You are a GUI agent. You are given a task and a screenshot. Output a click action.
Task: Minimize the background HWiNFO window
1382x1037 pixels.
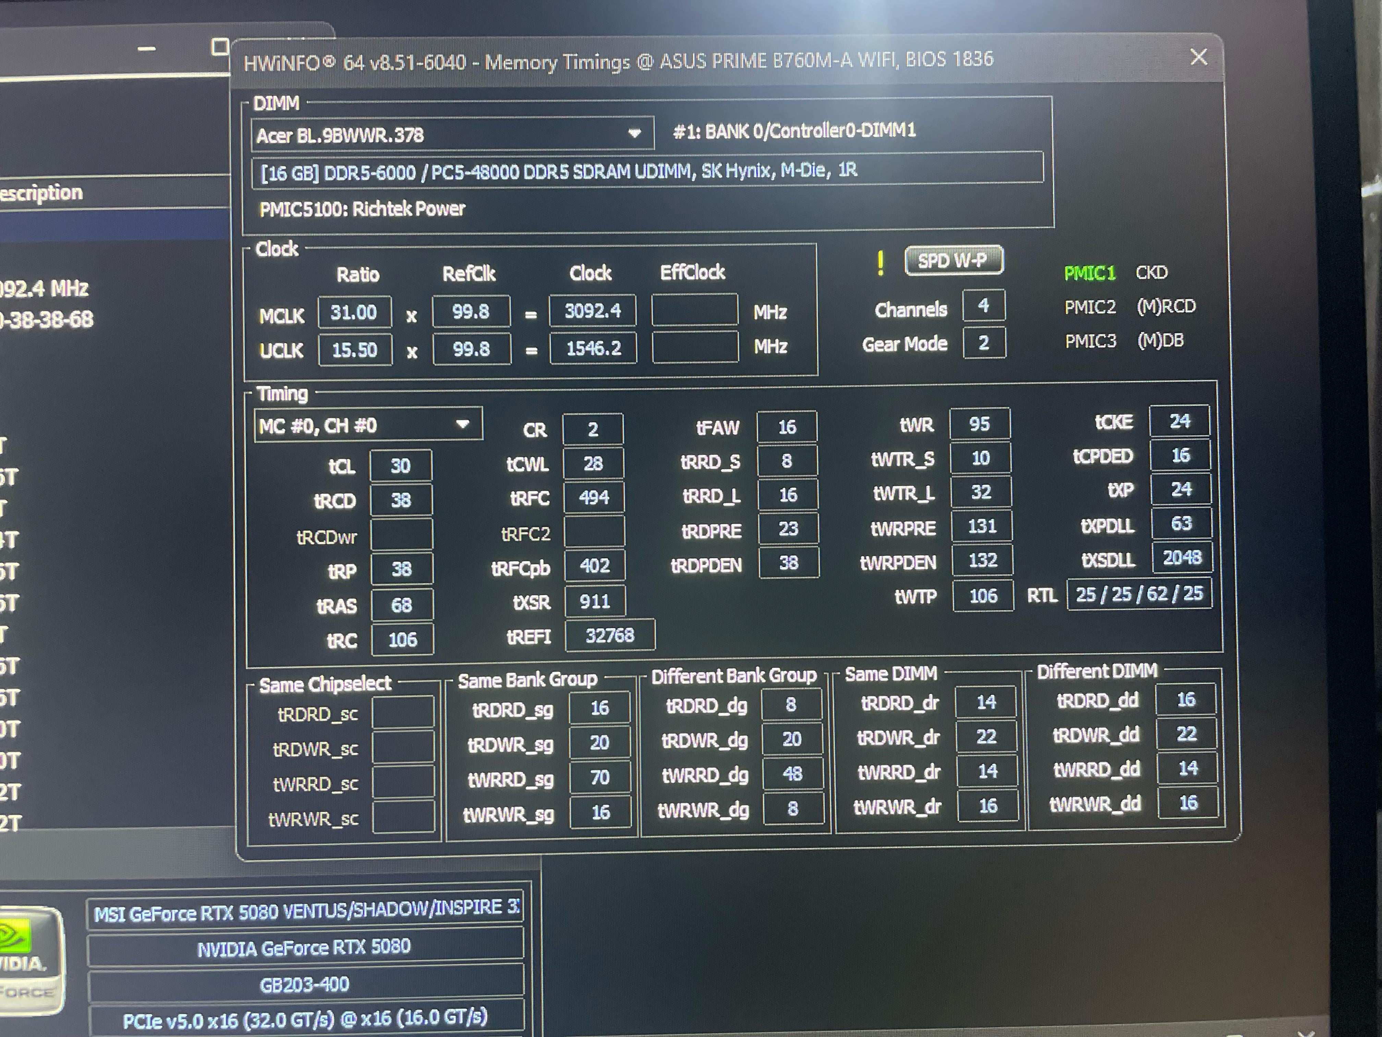147,48
